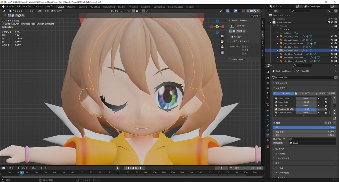Open the Material properties tab
Viewport: 339px width, 182px height.
click(268, 140)
